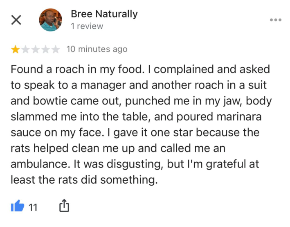Tap the share icon below the review
Screen dimensions: 290x227
(x=64, y=206)
